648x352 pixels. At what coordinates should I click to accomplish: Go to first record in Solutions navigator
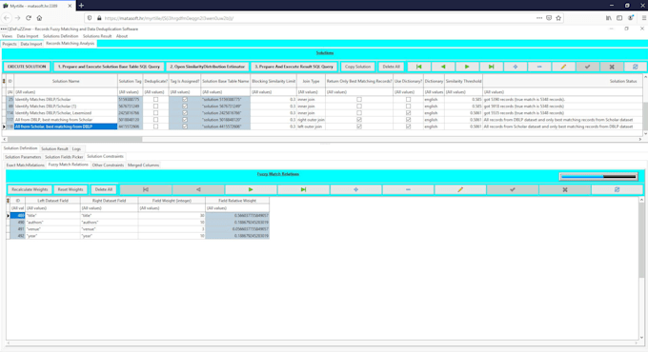(418, 67)
